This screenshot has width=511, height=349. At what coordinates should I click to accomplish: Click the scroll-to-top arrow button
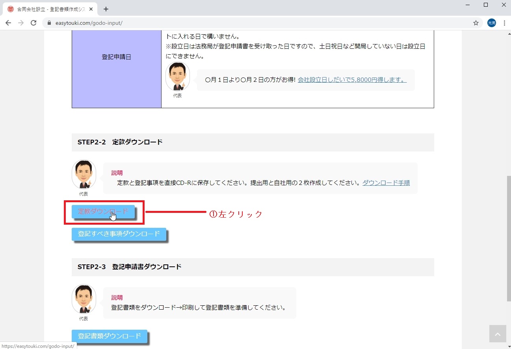[497, 334]
